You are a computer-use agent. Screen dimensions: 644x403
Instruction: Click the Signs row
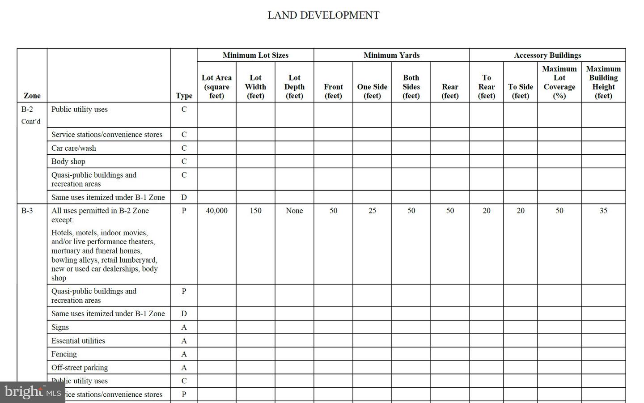(321, 327)
